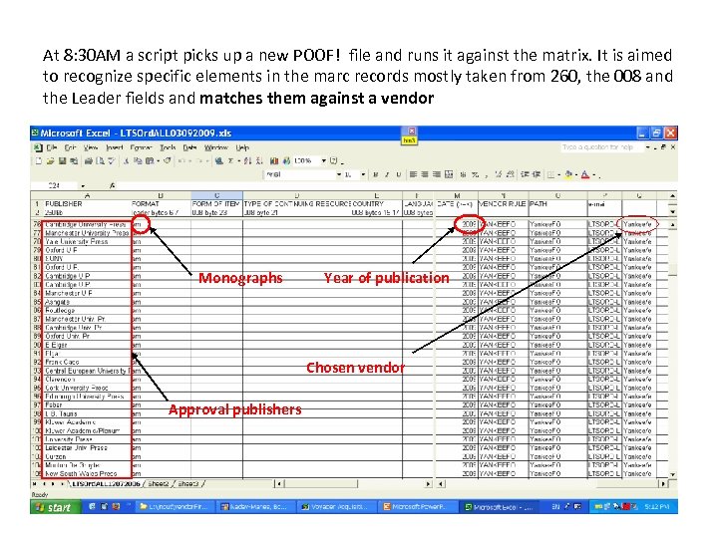Open the font name dropdown

(x=339, y=174)
